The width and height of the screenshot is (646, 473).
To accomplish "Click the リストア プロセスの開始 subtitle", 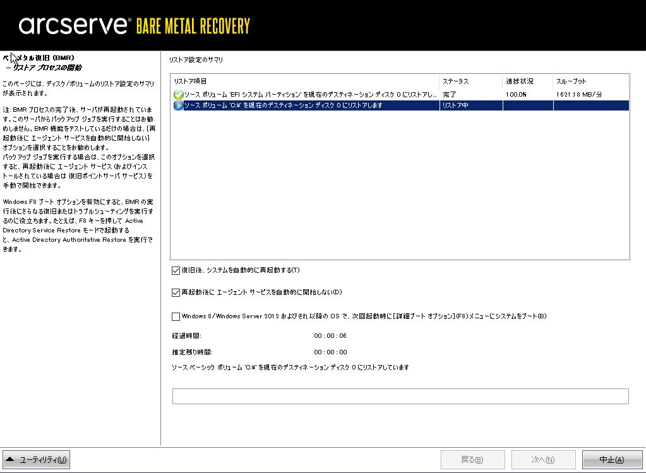I will pyautogui.click(x=47, y=68).
